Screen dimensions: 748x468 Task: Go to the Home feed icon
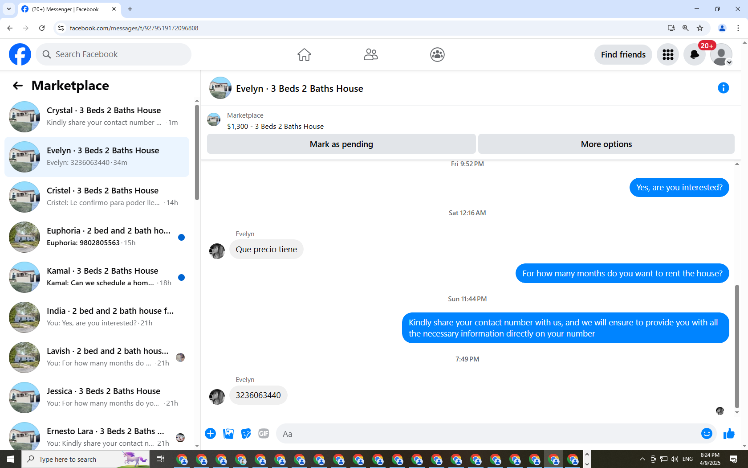(304, 54)
